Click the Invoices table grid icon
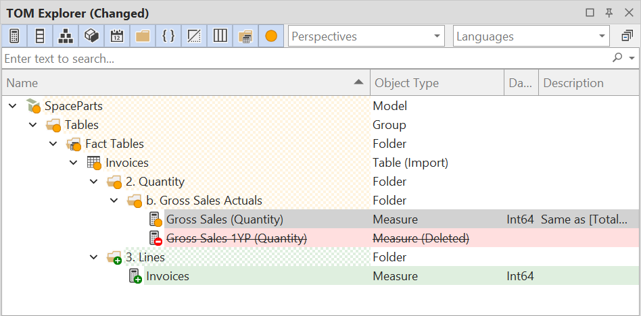 [94, 163]
